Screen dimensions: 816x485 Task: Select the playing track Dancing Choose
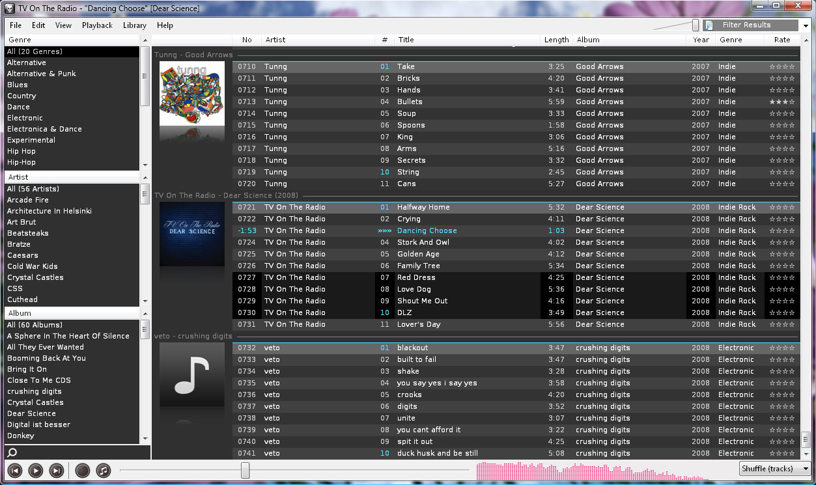point(516,230)
